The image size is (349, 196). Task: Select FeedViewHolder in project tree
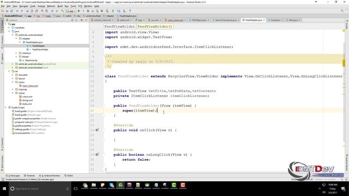[40, 50]
